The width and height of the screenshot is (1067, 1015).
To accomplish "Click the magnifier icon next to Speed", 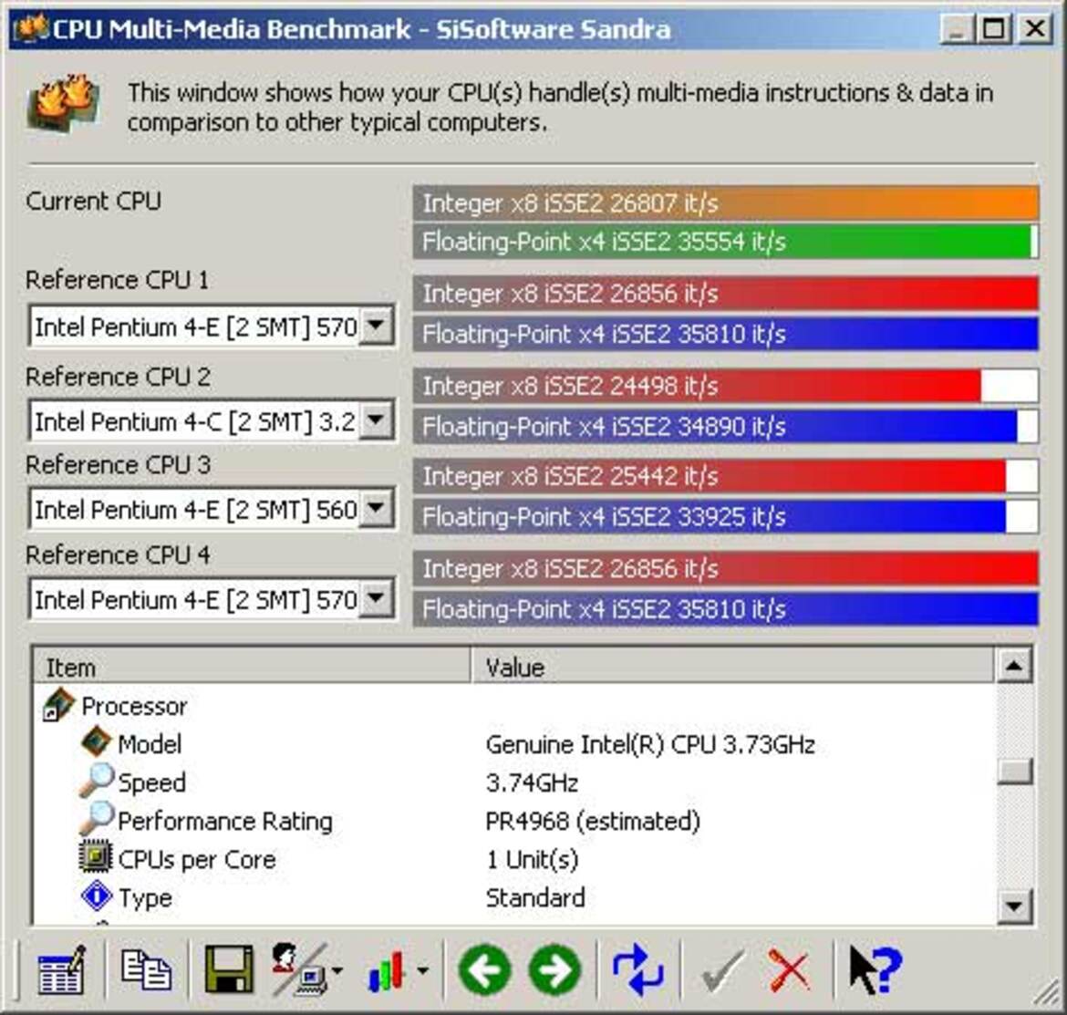I will 96,781.
